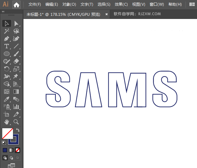Select the Column Graph tool
Image resolution: width=197 pixels, height=168 pixels.
16,107
